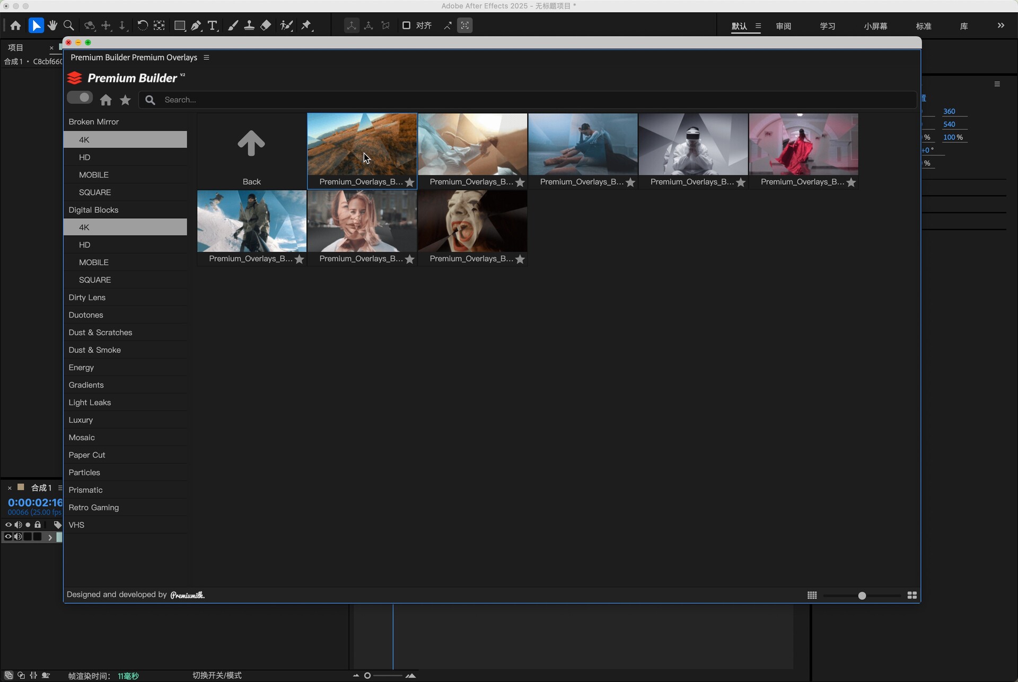The image size is (1018, 682).
Task: Toggle the Premium Builder mode switch
Action: [80, 98]
